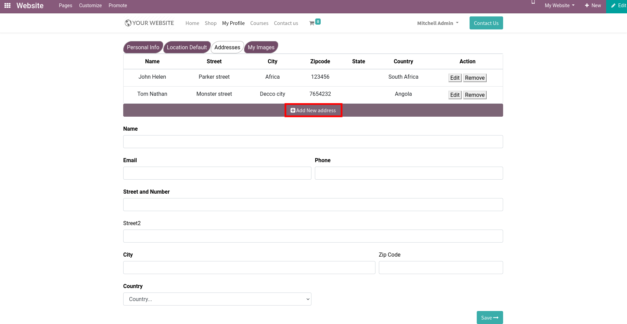This screenshot has width=627, height=324.
Task: Open the Contact us nav link
Action: (x=286, y=23)
